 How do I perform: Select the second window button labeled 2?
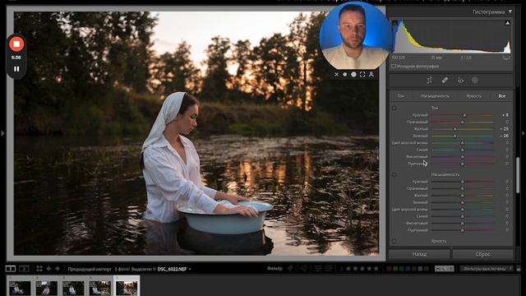pos(24,269)
